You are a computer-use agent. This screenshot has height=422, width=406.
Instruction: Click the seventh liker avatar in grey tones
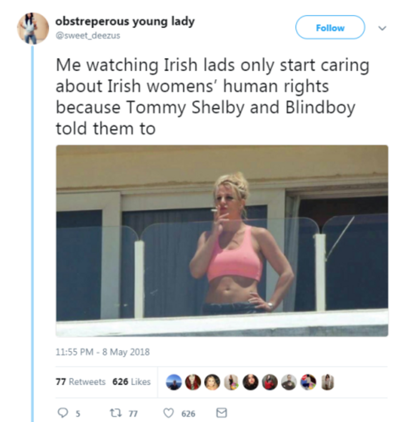(x=289, y=382)
